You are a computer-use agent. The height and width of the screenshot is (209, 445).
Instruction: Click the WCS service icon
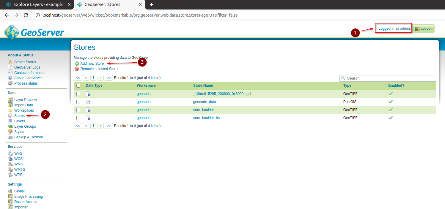(x=10, y=159)
